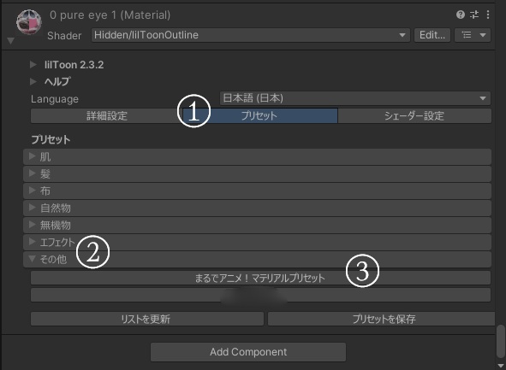Click the material preview sphere thumbnail
The image size is (506, 370).
pyautogui.click(x=29, y=22)
